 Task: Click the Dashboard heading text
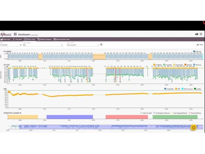coord(24,34)
